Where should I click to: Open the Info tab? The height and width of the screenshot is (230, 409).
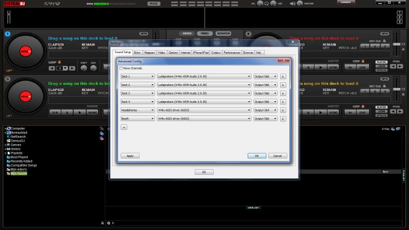(x=259, y=53)
